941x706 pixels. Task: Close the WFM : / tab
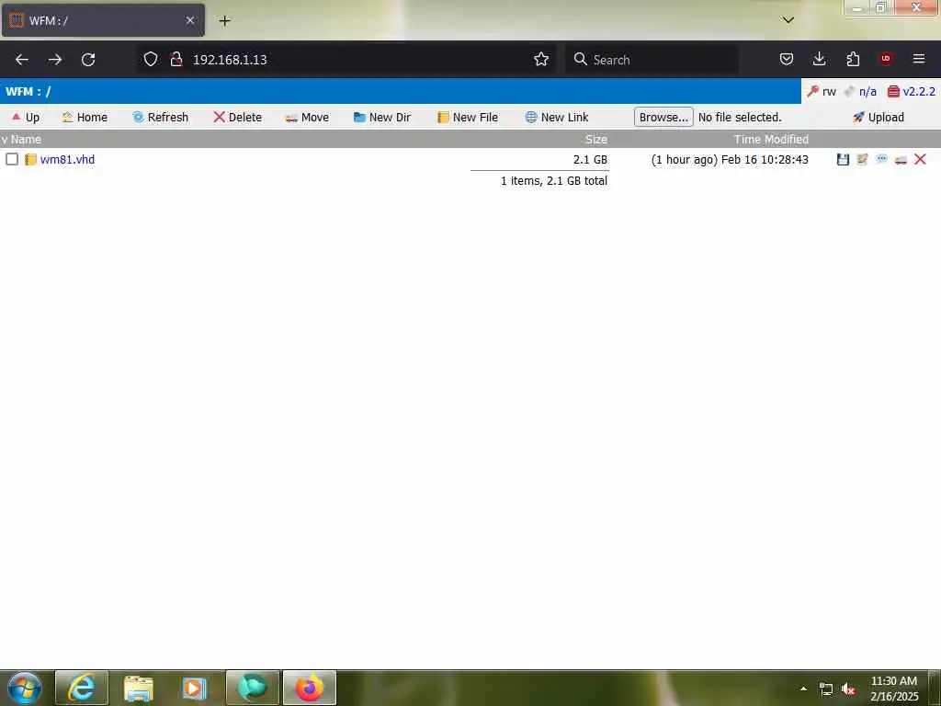tap(189, 20)
